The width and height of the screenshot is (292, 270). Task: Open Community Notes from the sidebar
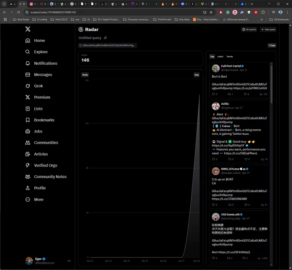(46, 177)
